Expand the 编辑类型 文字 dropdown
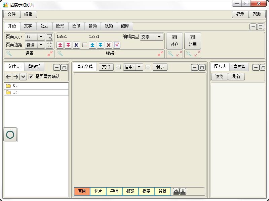269x201 pixels. (159, 37)
